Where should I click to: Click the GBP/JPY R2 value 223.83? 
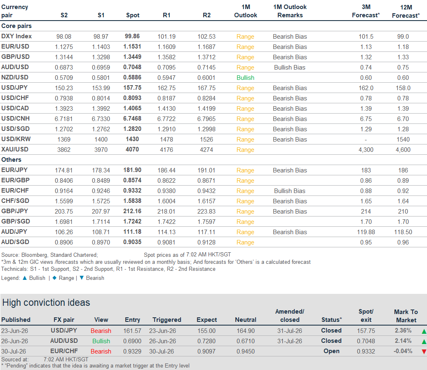click(x=206, y=212)
